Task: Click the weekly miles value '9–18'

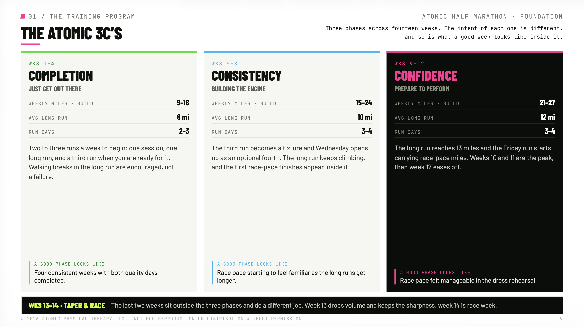Action: tap(183, 103)
